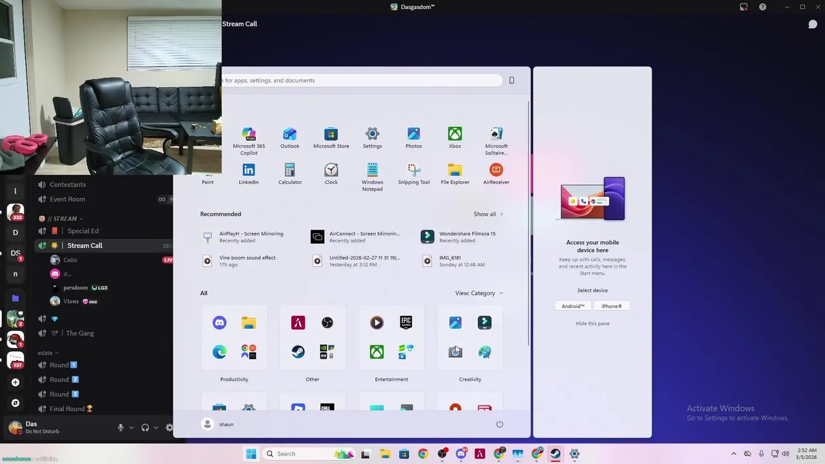This screenshot has width=825, height=464.
Task: Launch Steam in Other category
Action: (298, 352)
